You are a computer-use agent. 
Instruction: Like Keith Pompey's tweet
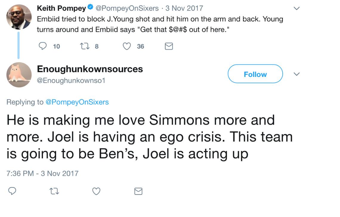127,46
